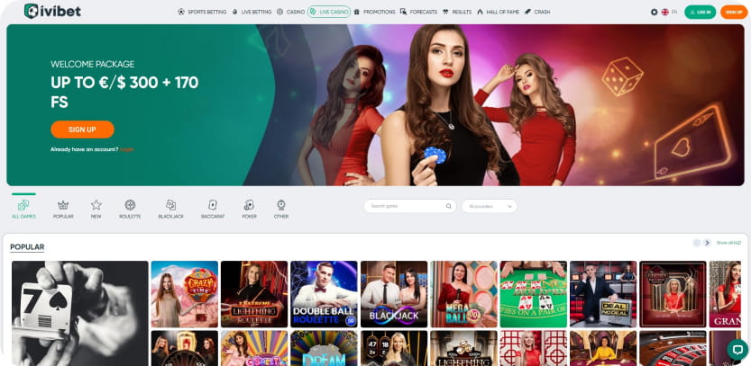Open the live chat support widget
751x366 pixels.
pos(737,349)
